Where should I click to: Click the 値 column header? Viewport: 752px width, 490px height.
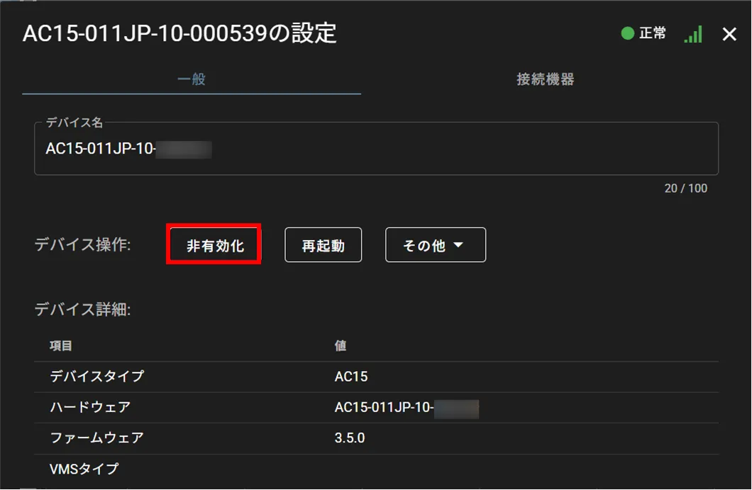tap(341, 346)
